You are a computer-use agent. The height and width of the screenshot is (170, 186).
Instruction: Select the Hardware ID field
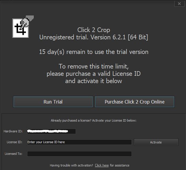click(x=51, y=131)
